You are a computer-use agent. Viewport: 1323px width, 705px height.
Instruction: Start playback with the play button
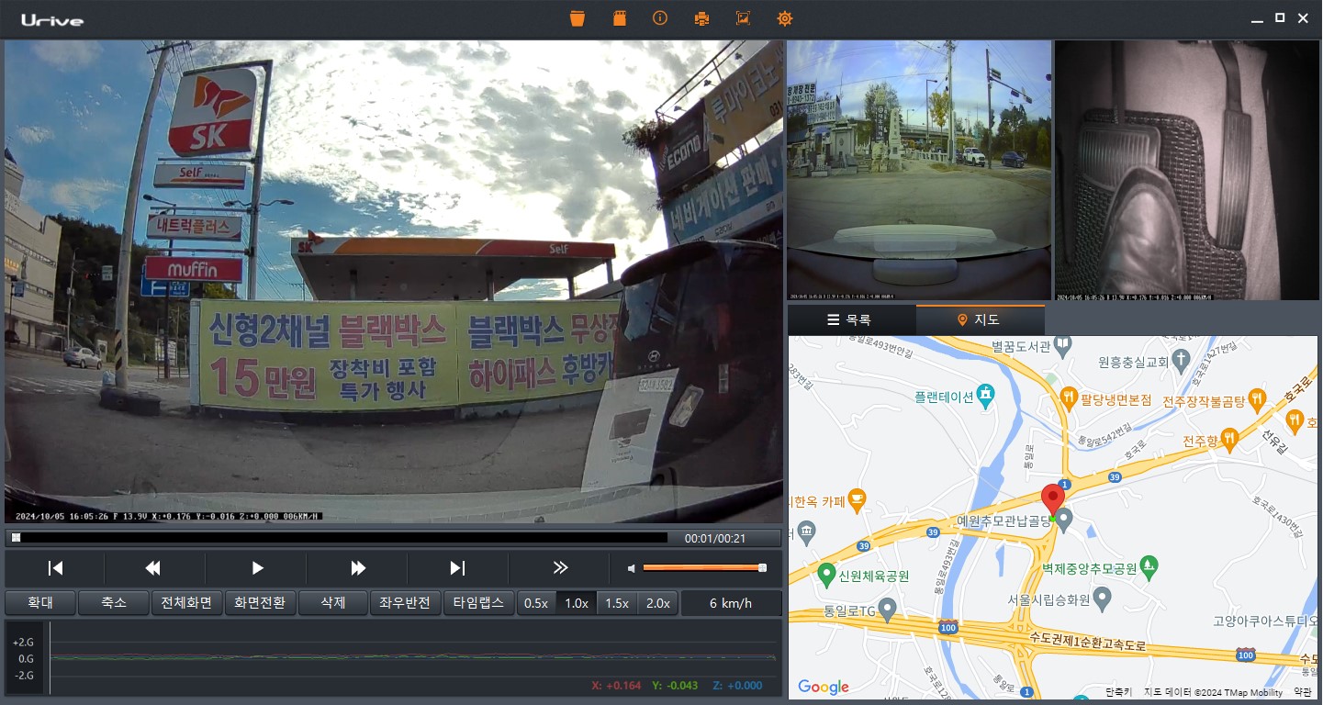(257, 568)
